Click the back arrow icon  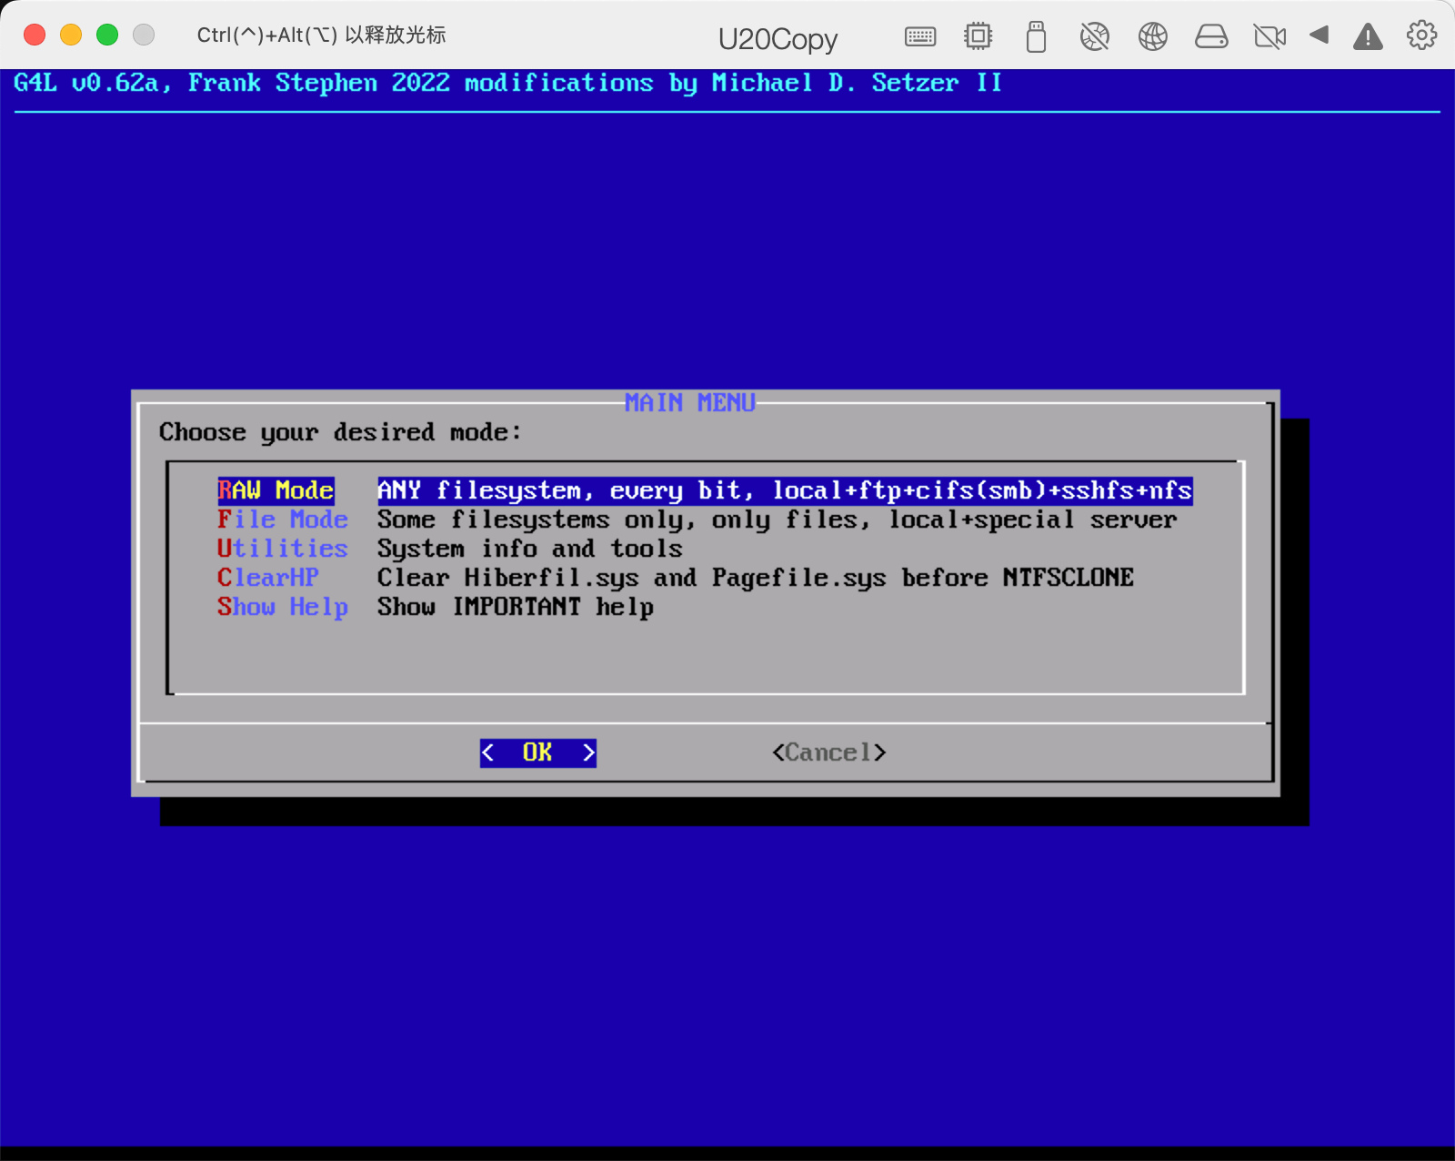(1320, 36)
